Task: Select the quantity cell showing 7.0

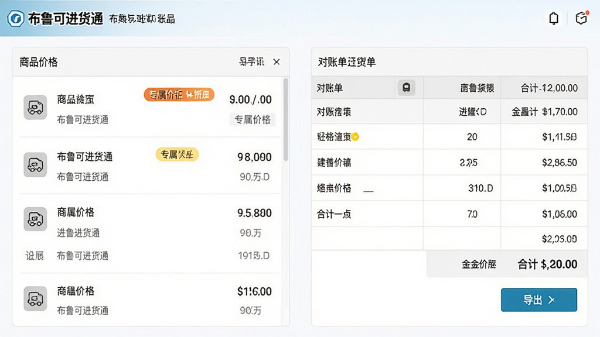Action: pos(462,214)
